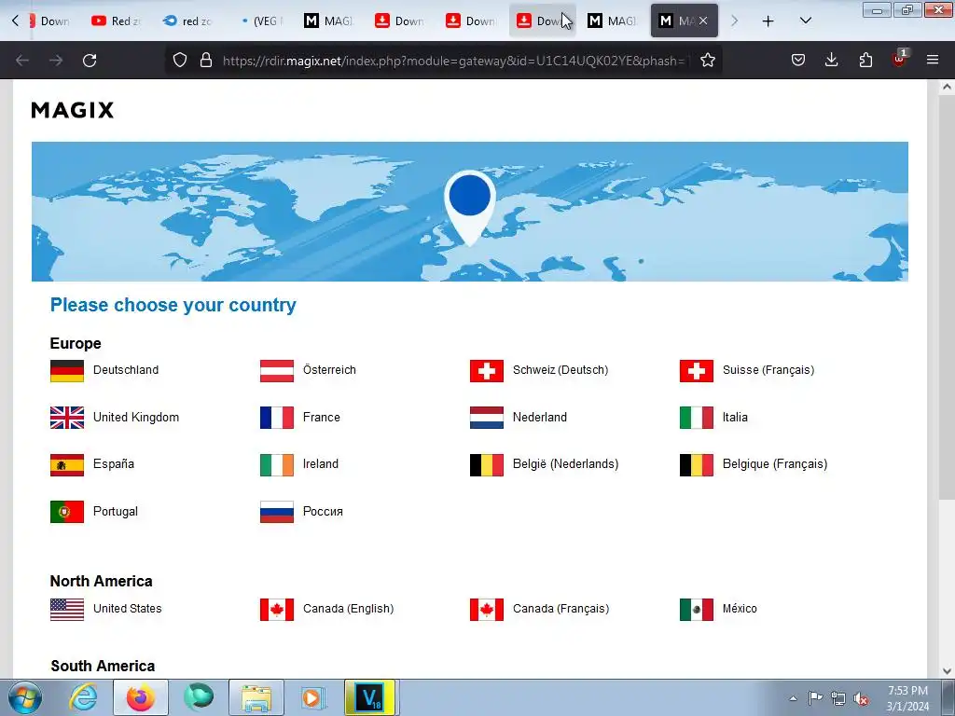Click the Schweiz (Deutsch) flag icon

(487, 370)
